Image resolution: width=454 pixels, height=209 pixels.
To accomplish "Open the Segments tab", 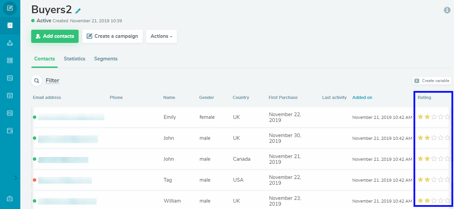I will point(106,58).
